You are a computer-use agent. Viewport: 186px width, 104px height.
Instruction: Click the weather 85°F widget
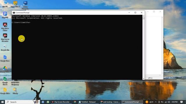(149, 102)
